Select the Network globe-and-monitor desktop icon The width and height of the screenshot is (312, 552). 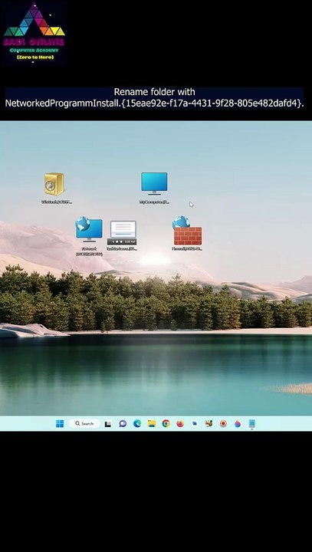[89, 229]
